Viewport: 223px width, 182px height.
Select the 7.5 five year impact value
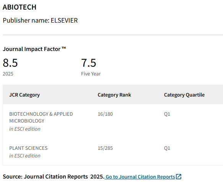89,63
